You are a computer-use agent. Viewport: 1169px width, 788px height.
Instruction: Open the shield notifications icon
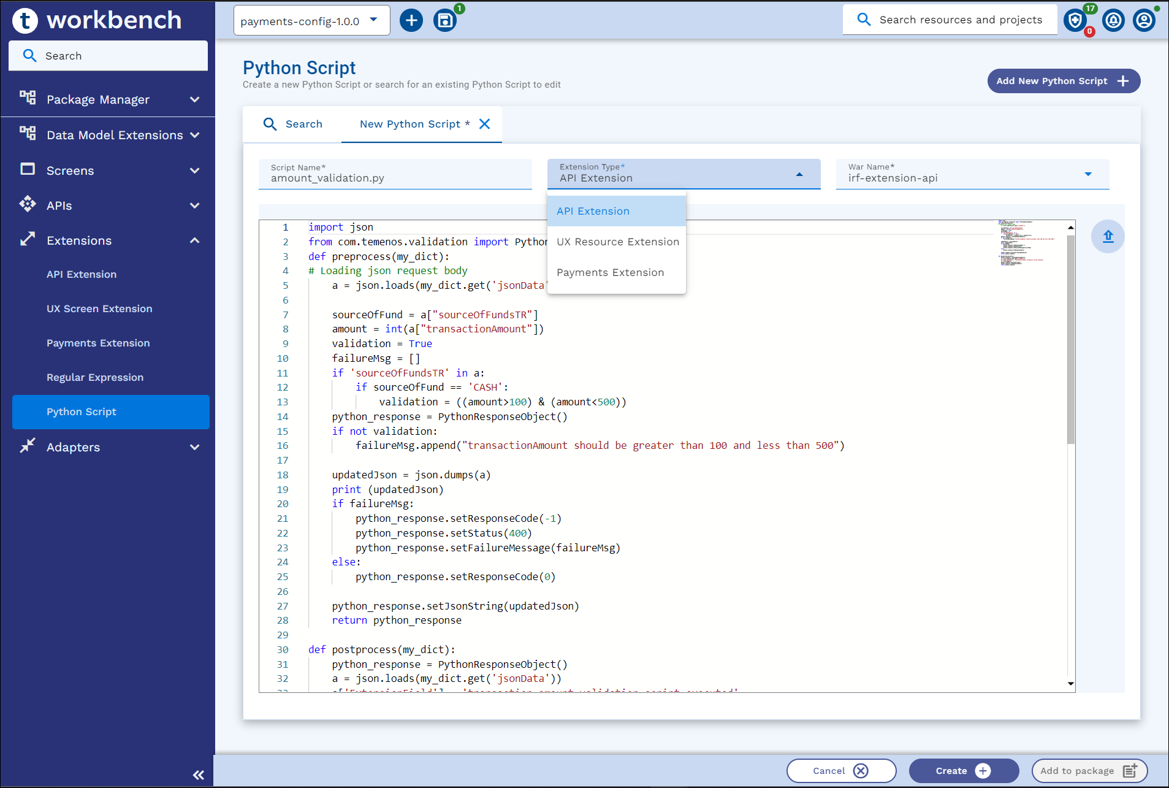1075,21
